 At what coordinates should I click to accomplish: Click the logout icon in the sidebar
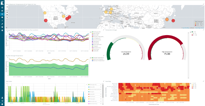pos(2,101)
